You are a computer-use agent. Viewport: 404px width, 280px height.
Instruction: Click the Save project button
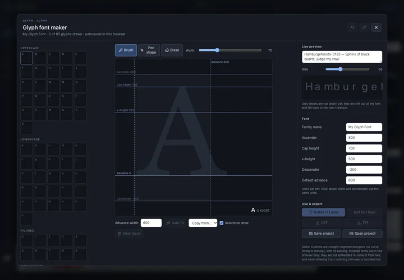pyautogui.click(x=322, y=234)
